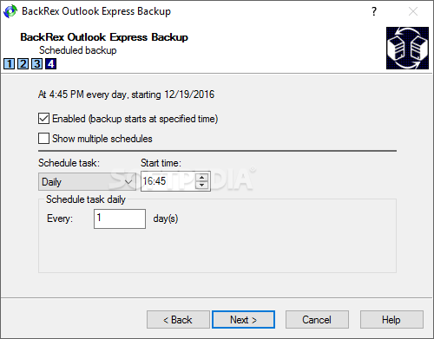Select wizard step 4 icon
434x339 pixels.
tap(51, 64)
